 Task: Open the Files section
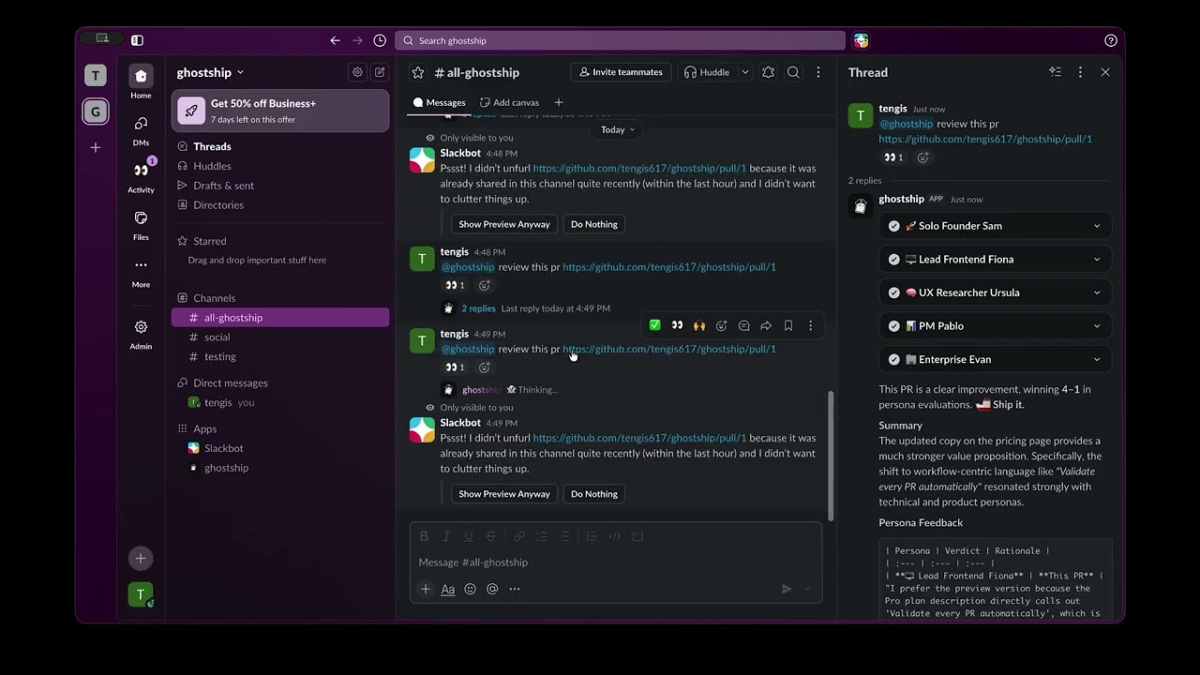coord(141,225)
